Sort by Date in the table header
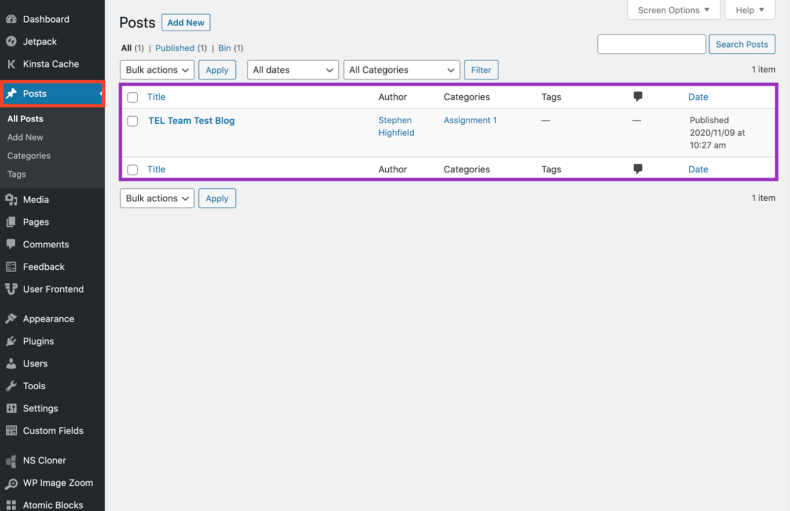 (698, 97)
